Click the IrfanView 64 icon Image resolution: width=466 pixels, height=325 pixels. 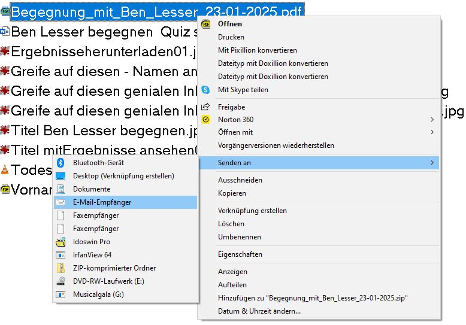point(60,255)
